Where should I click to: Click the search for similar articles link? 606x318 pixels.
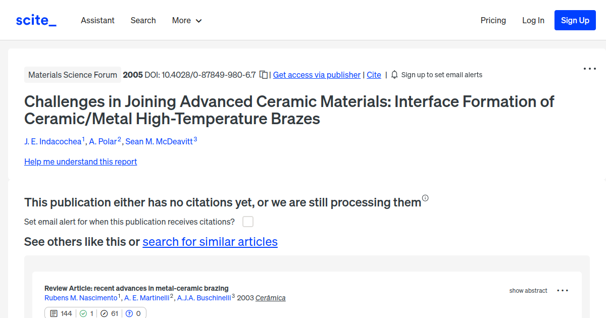click(210, 242)
